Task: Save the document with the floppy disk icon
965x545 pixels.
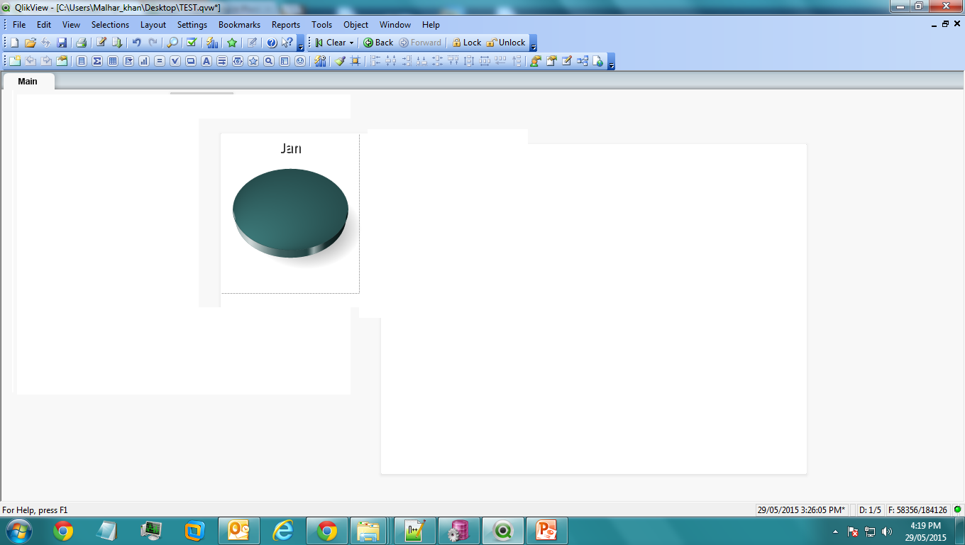Action: click(x=62, y=43)
